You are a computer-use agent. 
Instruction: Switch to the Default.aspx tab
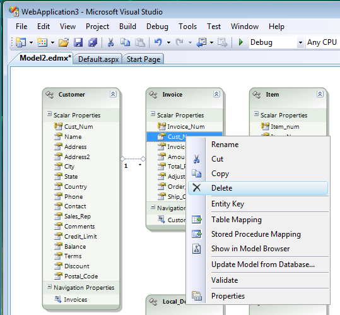tap(98, 59)
